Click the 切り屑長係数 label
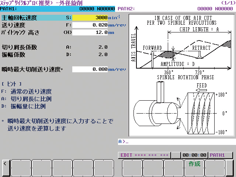Viewport: 236px width, 177px height. (x=19, y=47)
